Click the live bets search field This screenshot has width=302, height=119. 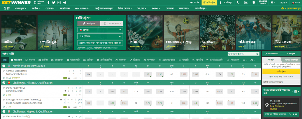point(241,54)
